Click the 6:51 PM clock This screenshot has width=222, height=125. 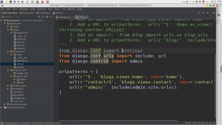[x=216, y=2]
